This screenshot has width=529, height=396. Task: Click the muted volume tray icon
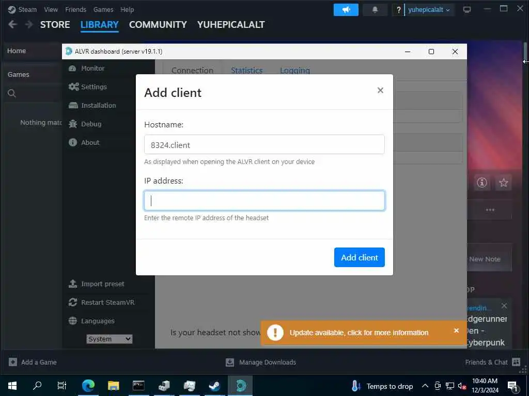[462, 386]
